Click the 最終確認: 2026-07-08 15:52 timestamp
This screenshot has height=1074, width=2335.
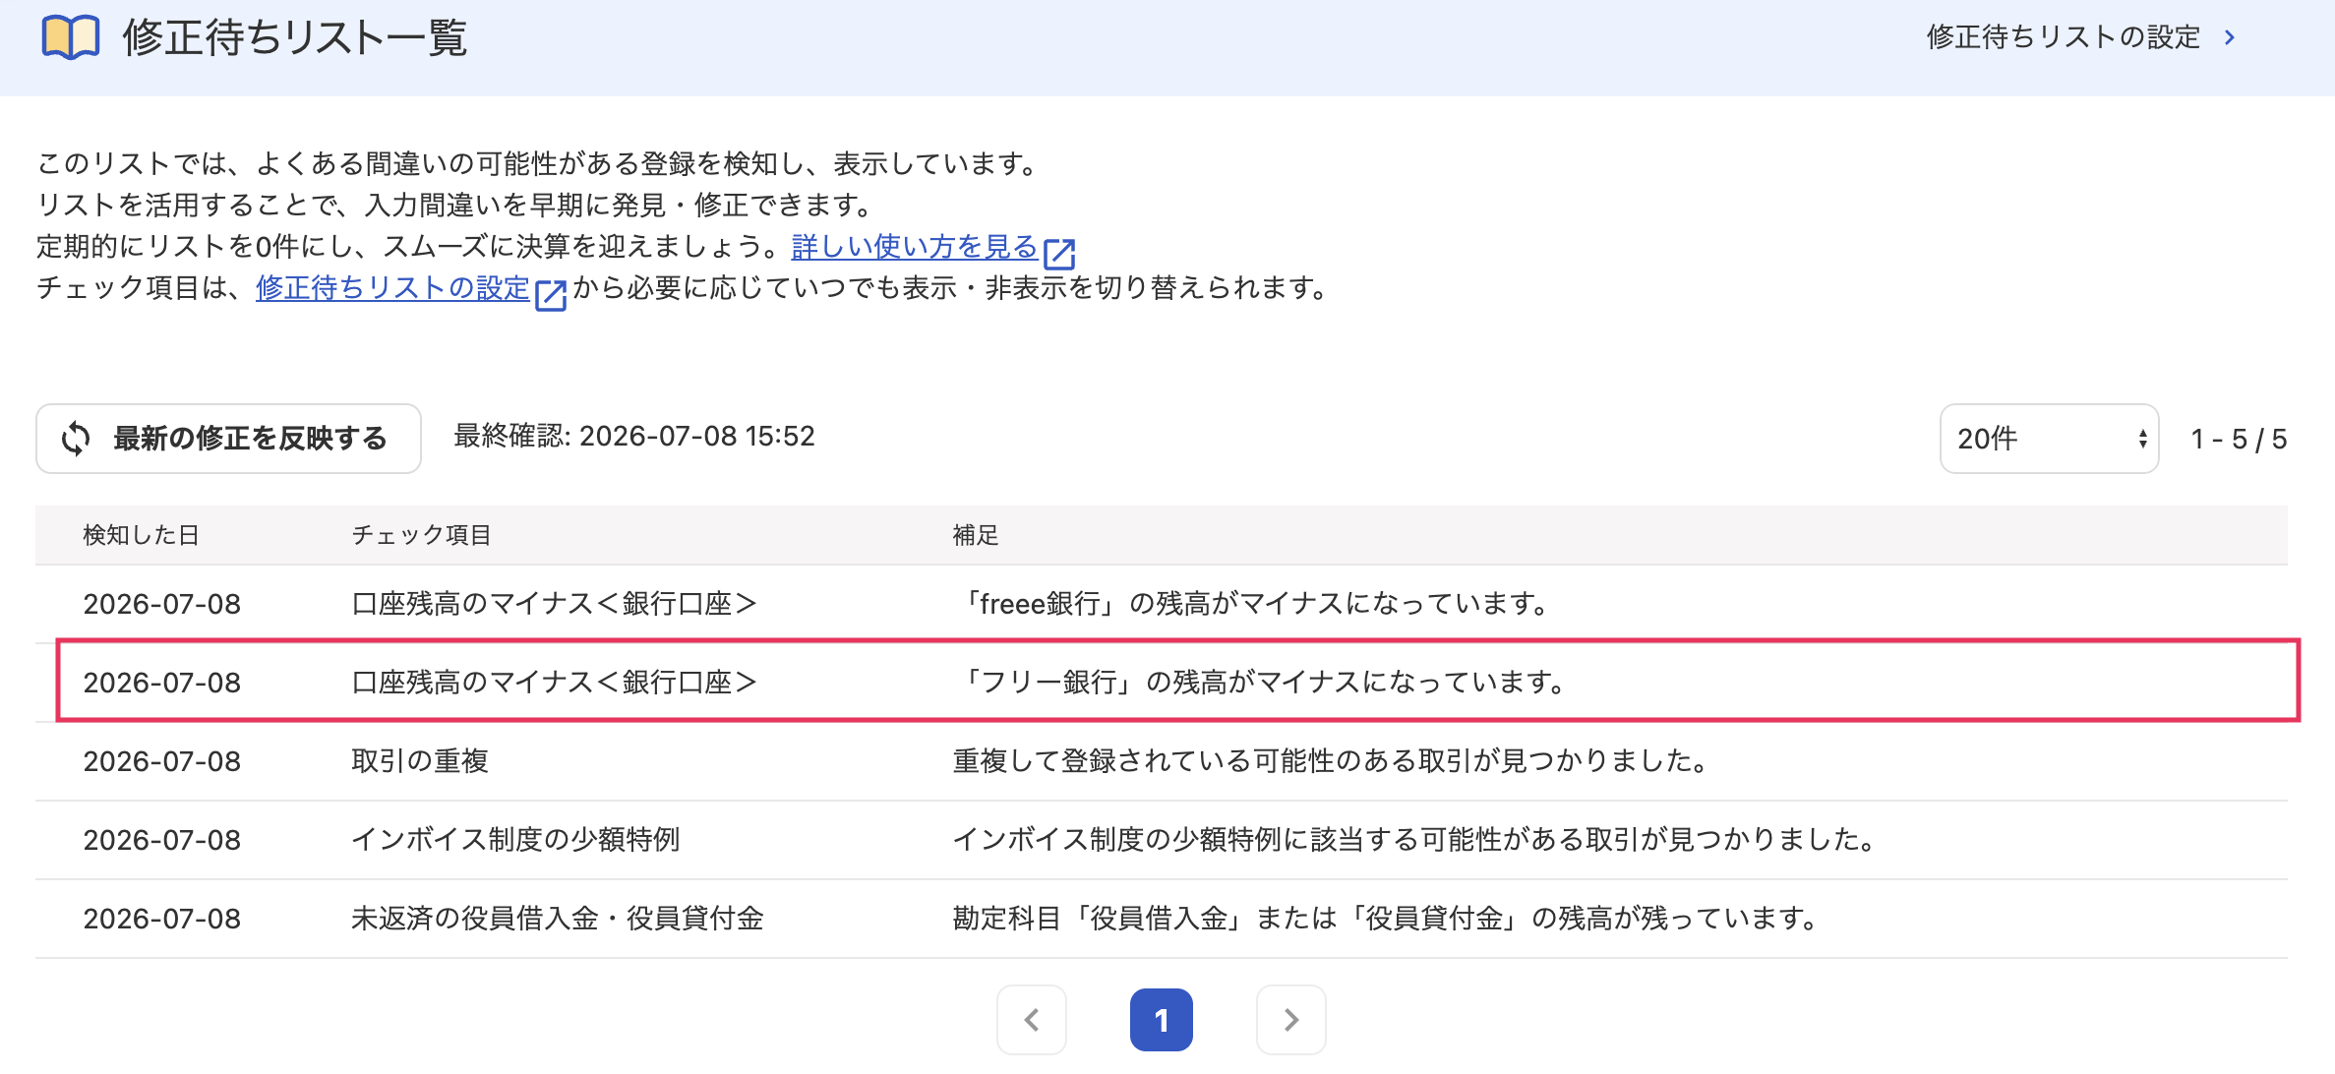[x=634, y=437]
